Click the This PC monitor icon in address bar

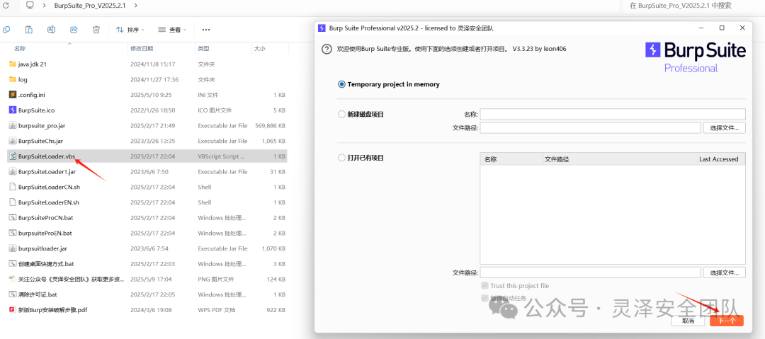click(x=30, y=6)
